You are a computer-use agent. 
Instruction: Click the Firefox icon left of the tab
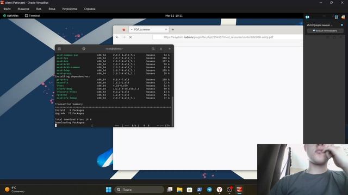pyautogui.click(x=123, y=29)
